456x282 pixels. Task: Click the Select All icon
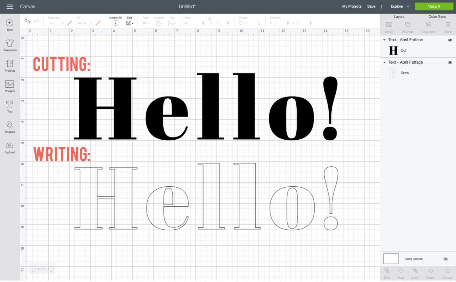[116, 23]
